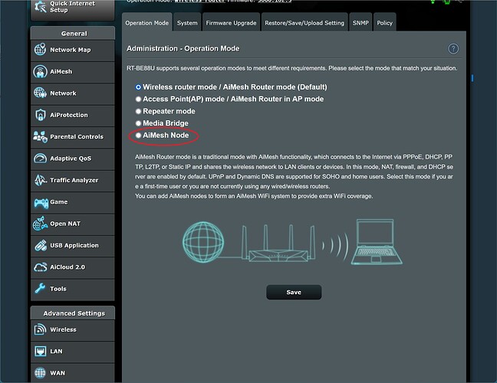Open Adaptive QoS gauge icon
The image size is (497, 383).
click(40, 159)
